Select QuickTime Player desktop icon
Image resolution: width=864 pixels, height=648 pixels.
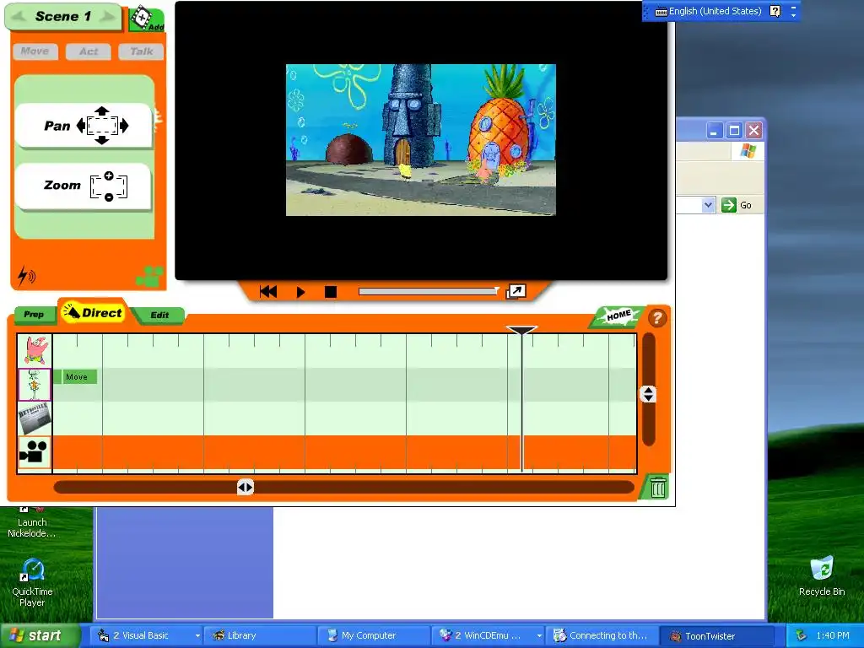pos(32,582)
